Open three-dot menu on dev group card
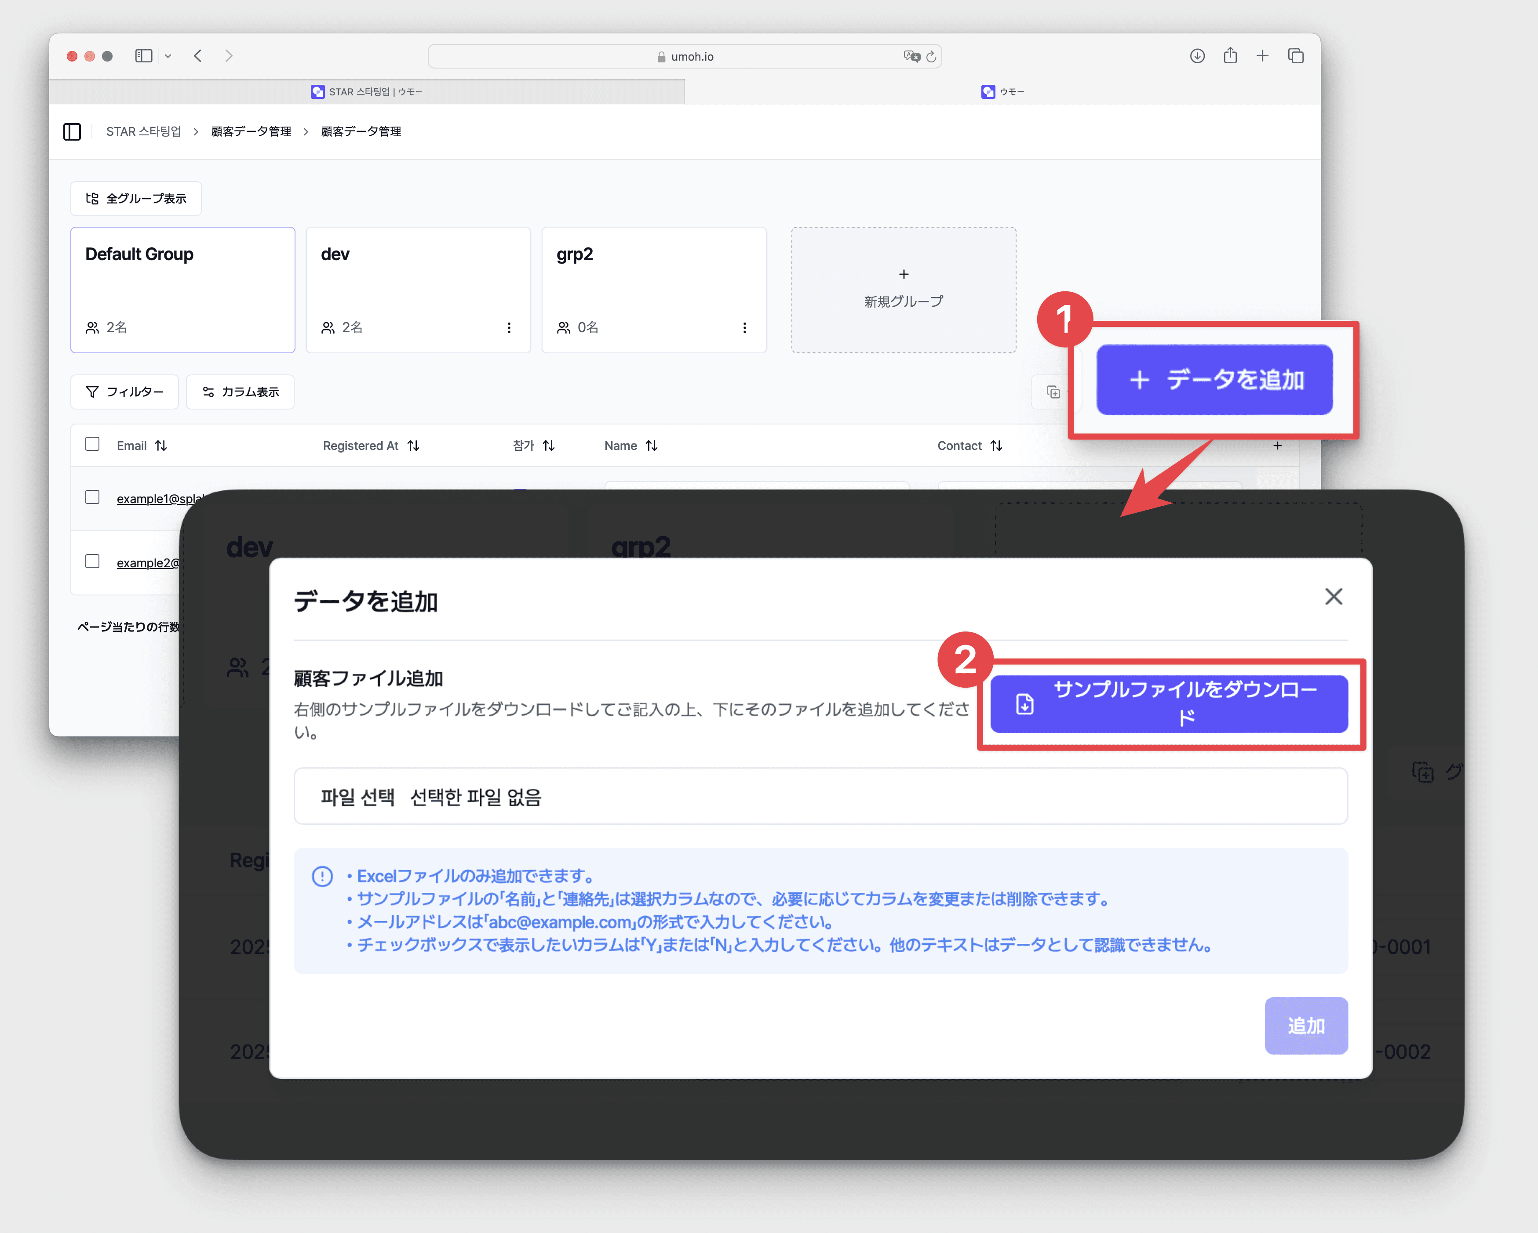The width and height of the screenshot is (1538, 1233). 509,327
